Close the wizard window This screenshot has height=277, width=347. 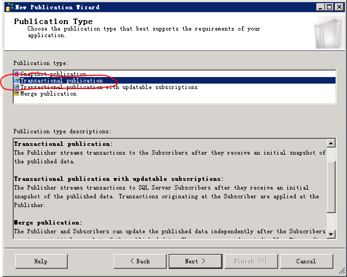tap(339, 7)
